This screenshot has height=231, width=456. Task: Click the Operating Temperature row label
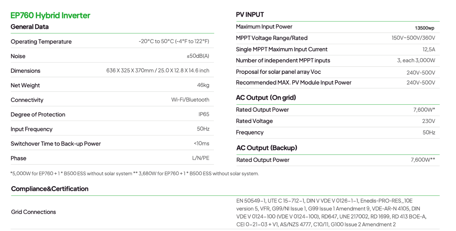(x=41, y=42)
